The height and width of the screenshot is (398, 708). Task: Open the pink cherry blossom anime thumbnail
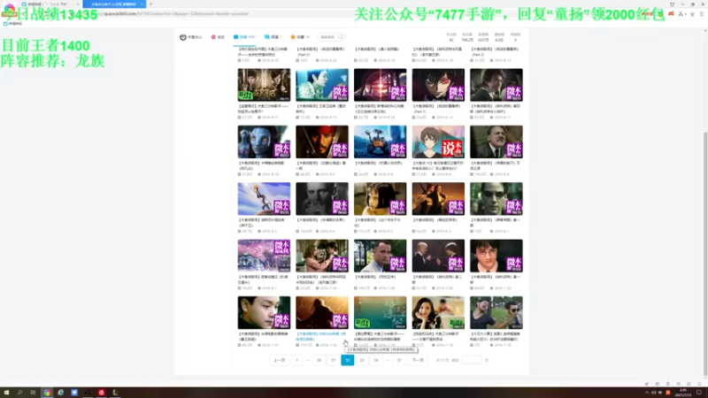pos(264,256)
